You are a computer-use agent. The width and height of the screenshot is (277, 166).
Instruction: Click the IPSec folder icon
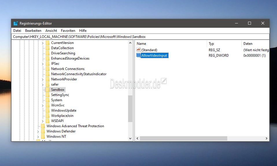tap(47, 64)
